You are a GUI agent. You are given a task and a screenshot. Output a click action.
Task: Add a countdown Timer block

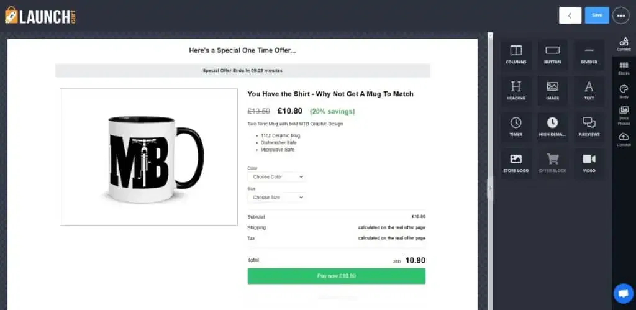point(516,126)
